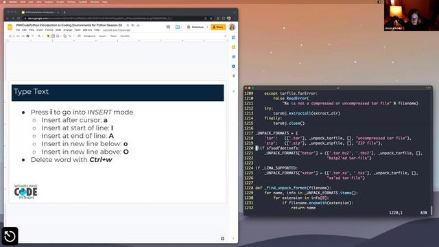
Task: Click the Undo toolbar icon
Action: pyautogui.click(x=18, y=36)
